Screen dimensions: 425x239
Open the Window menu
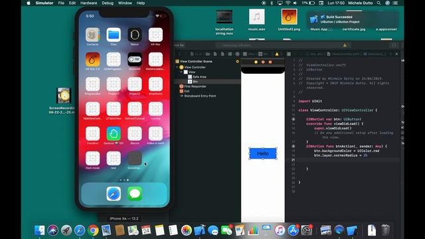click(125, 3)
